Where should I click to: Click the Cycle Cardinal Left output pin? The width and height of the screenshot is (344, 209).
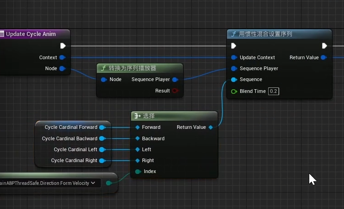coord(102,149)
